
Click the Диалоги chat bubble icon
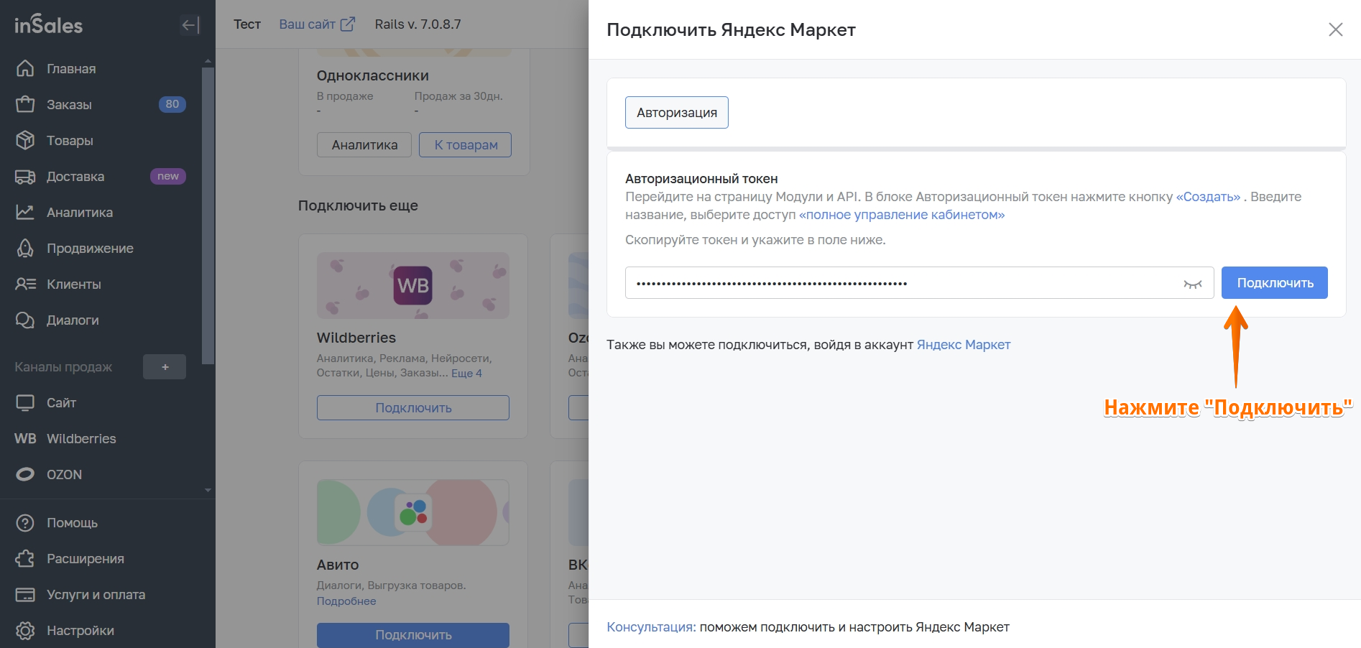click(x=25, y=320)
